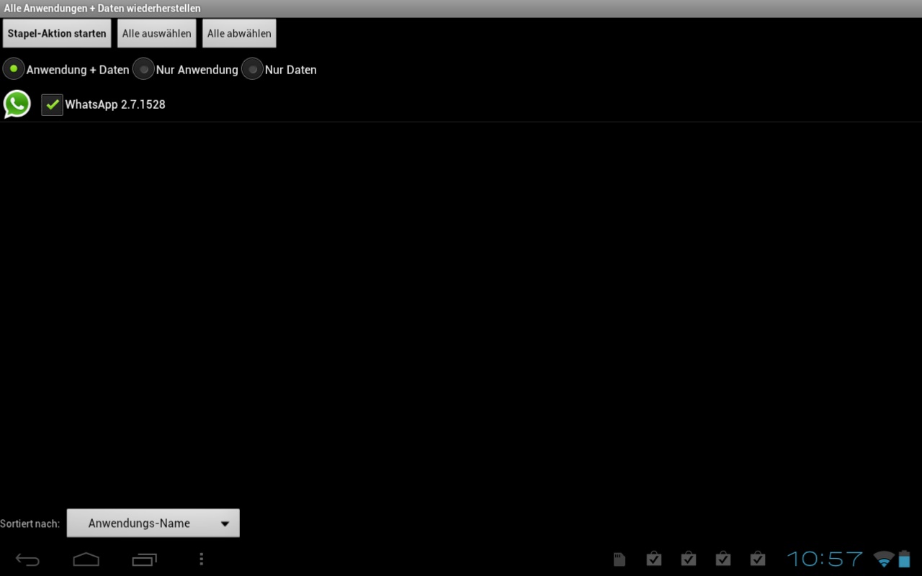922x576 pixels.
Task: Select the Nur Daten radio option
Action: [x=252, y=69]
